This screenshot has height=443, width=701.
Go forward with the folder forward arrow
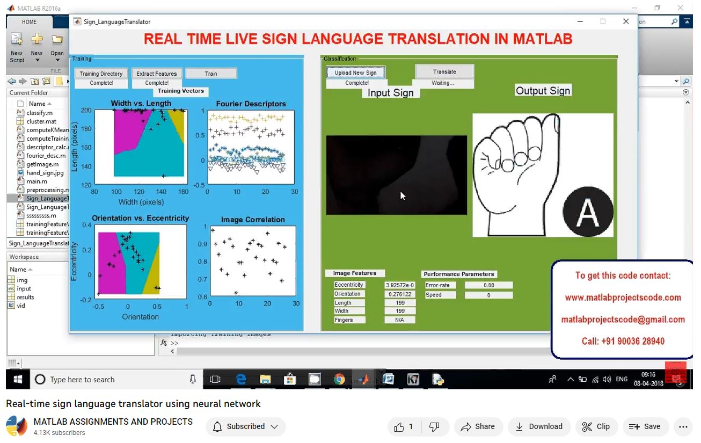point(23,82)
